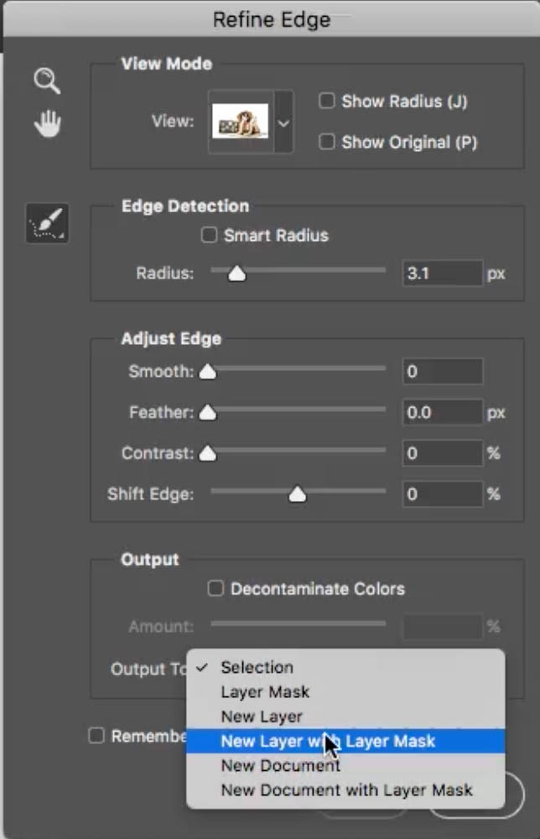This screenshot has height=839, width=540.
Task: Toggle the Remember Settings checkbox
Action: (96, 736)
